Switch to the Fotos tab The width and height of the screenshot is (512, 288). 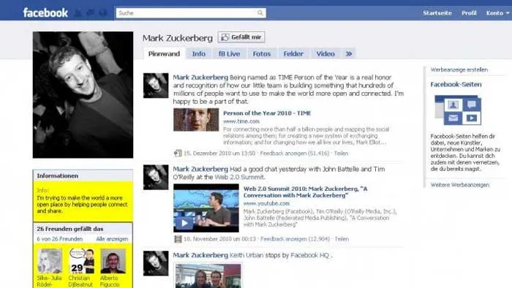click(x=262, y=54)
